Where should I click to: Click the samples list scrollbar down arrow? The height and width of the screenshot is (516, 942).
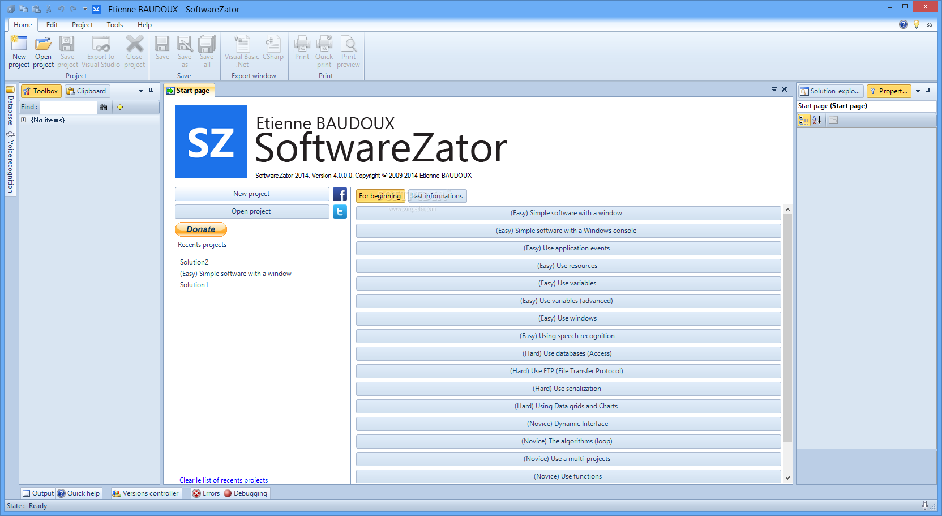787,477
